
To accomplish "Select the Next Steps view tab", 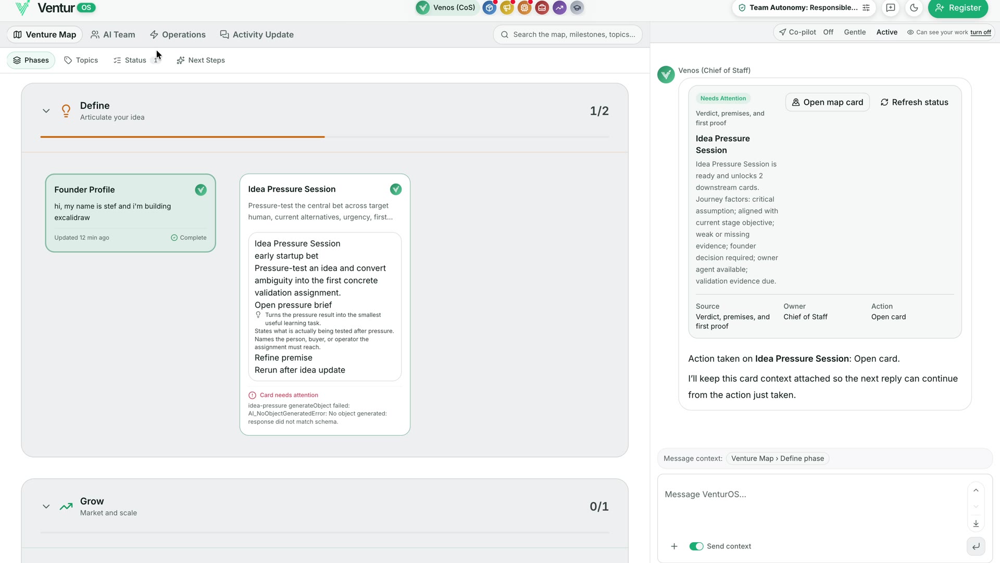I will [x=201, y=60].
